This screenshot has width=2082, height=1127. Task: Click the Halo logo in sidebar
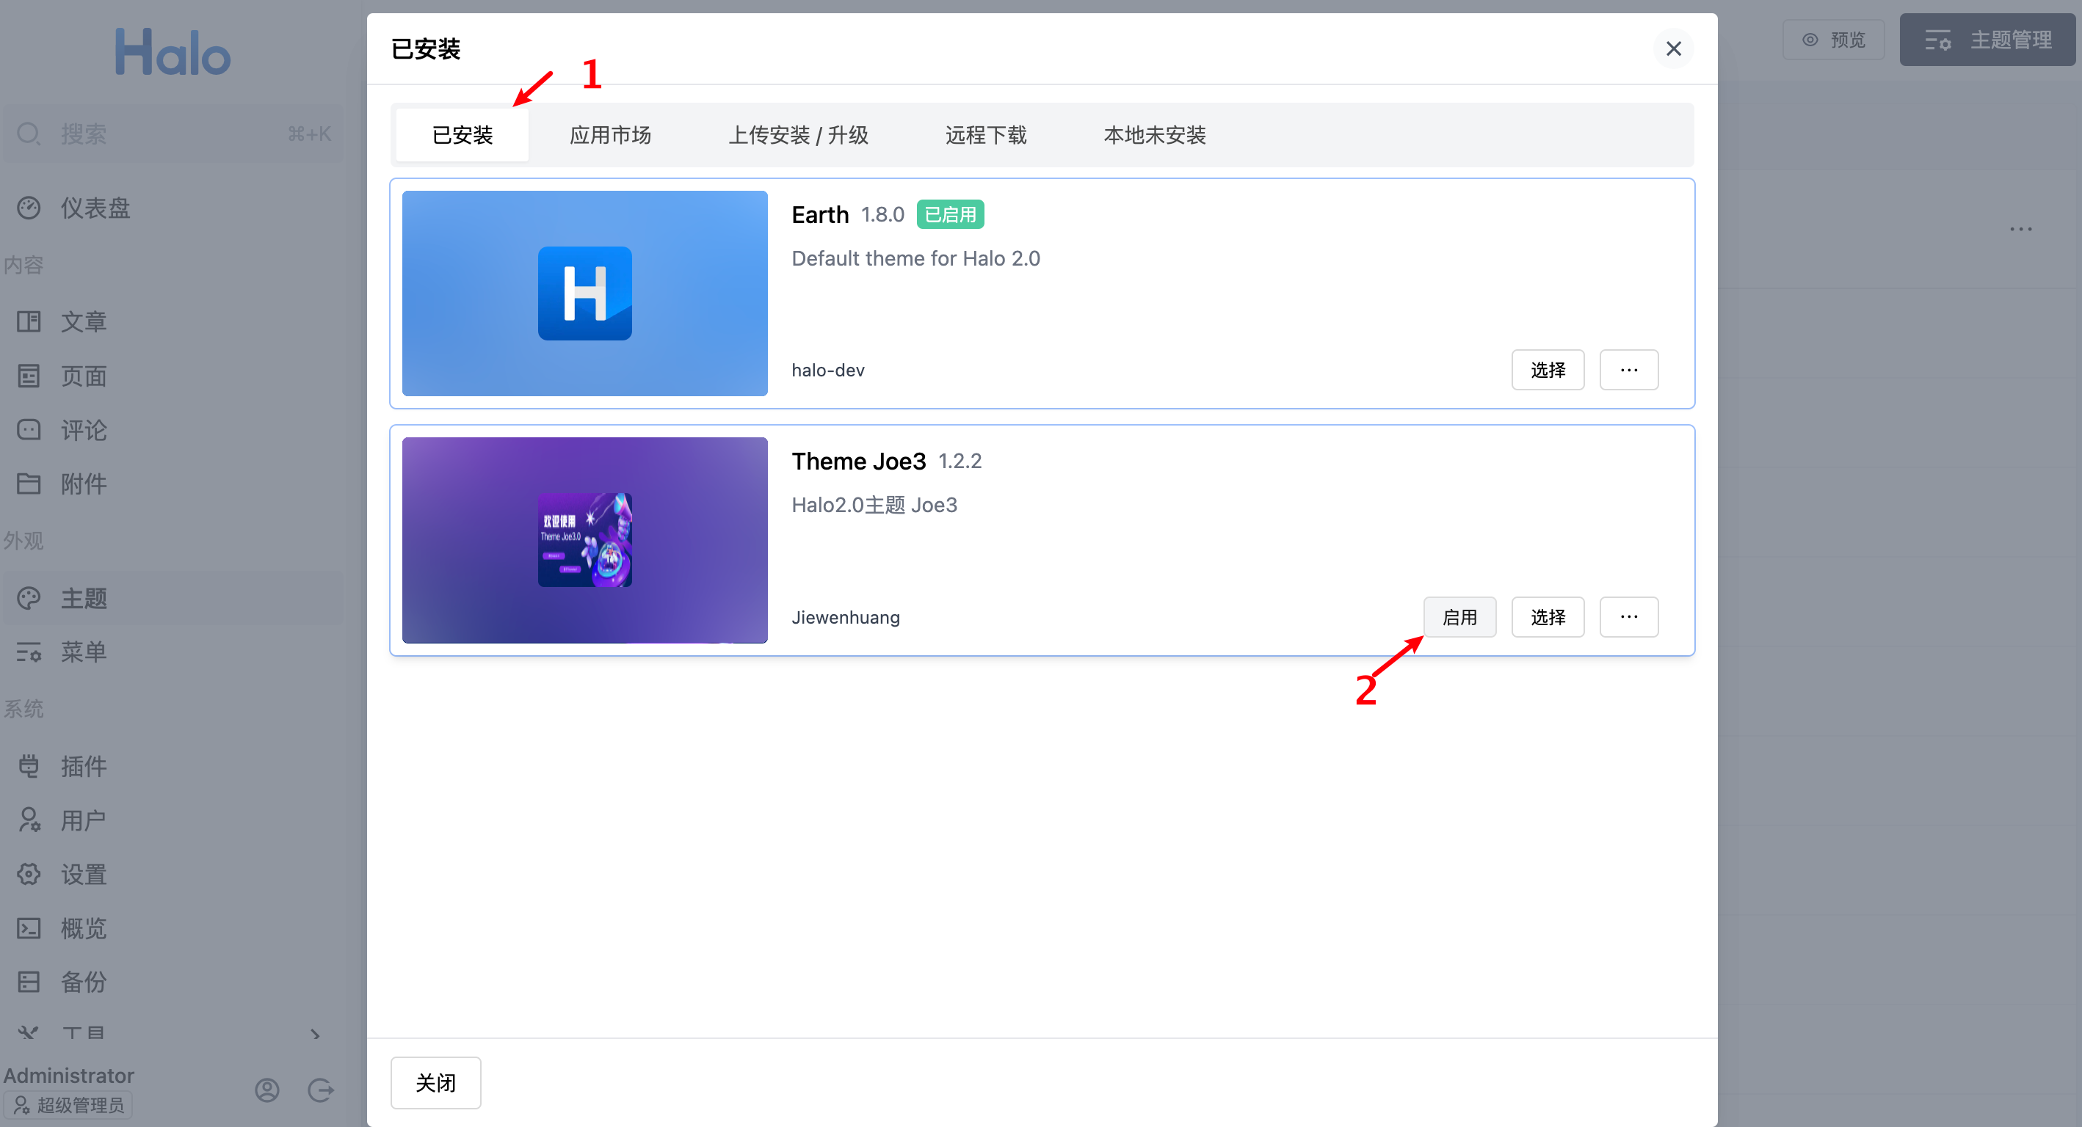click(x=173, y=53)
